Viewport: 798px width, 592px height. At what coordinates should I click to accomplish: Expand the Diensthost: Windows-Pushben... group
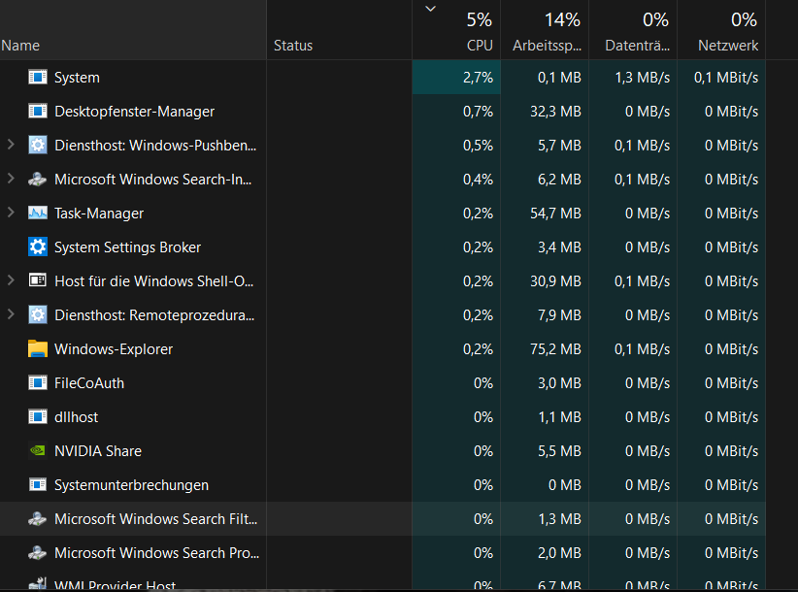[x=11, y=145]
